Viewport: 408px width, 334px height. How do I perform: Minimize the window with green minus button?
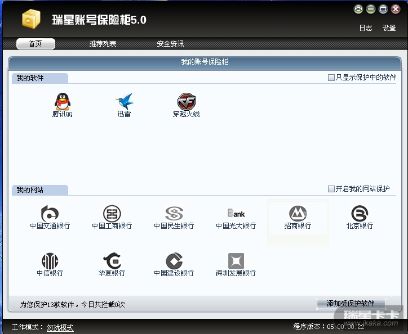(371, 10)
